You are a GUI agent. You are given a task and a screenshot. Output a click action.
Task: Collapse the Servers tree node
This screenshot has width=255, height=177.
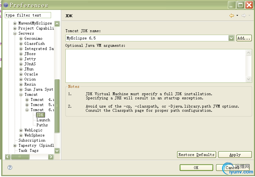pyautogui.click(x=15, y=33)
